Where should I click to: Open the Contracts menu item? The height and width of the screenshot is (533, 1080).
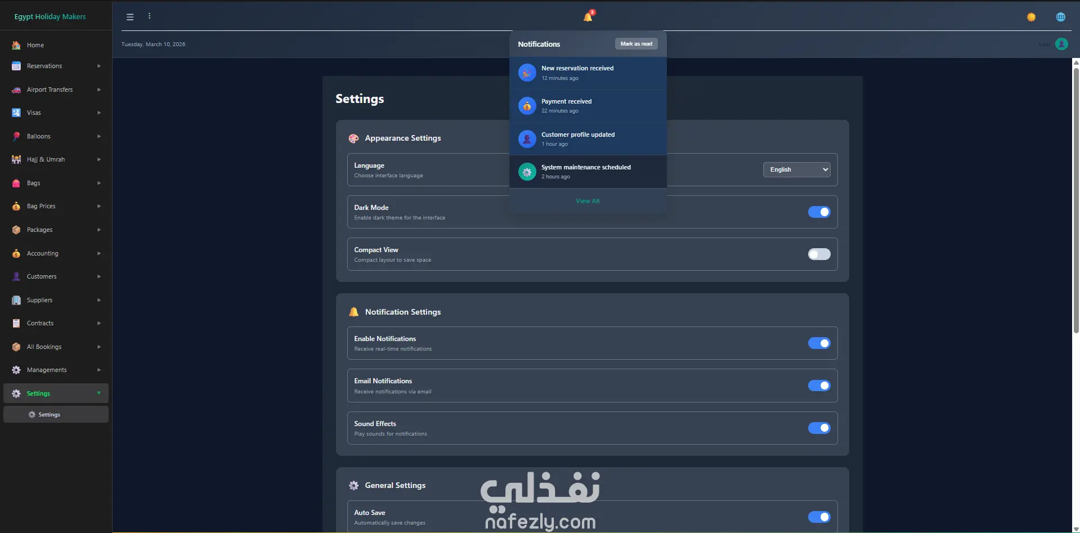(56, 323)
